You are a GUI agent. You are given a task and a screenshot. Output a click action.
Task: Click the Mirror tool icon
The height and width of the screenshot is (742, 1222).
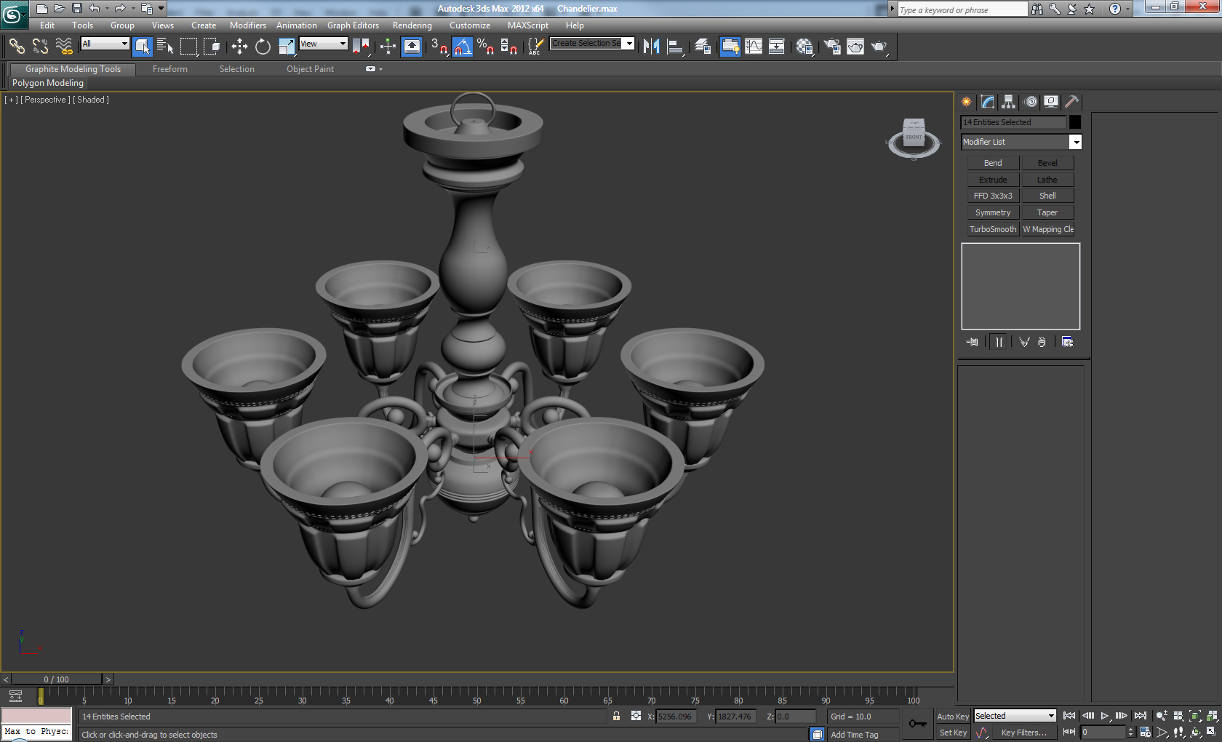point(651,47)
